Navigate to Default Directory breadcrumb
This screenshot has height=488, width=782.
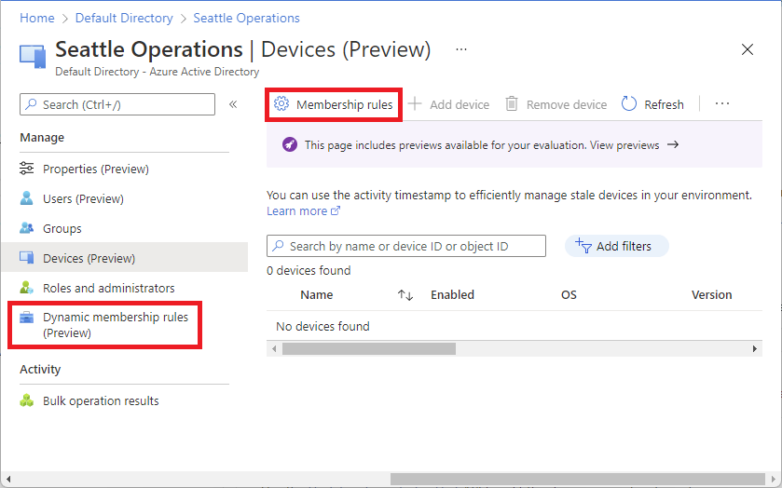pyautogui.click(x=124, y=18)
